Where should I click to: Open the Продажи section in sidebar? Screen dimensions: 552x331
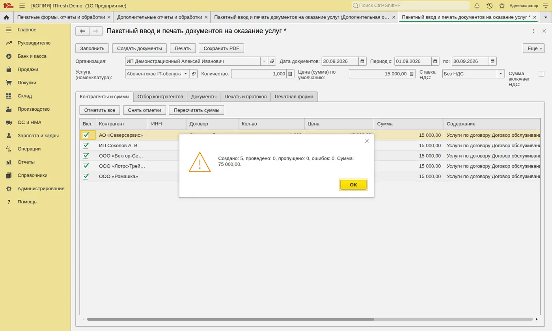28,69
